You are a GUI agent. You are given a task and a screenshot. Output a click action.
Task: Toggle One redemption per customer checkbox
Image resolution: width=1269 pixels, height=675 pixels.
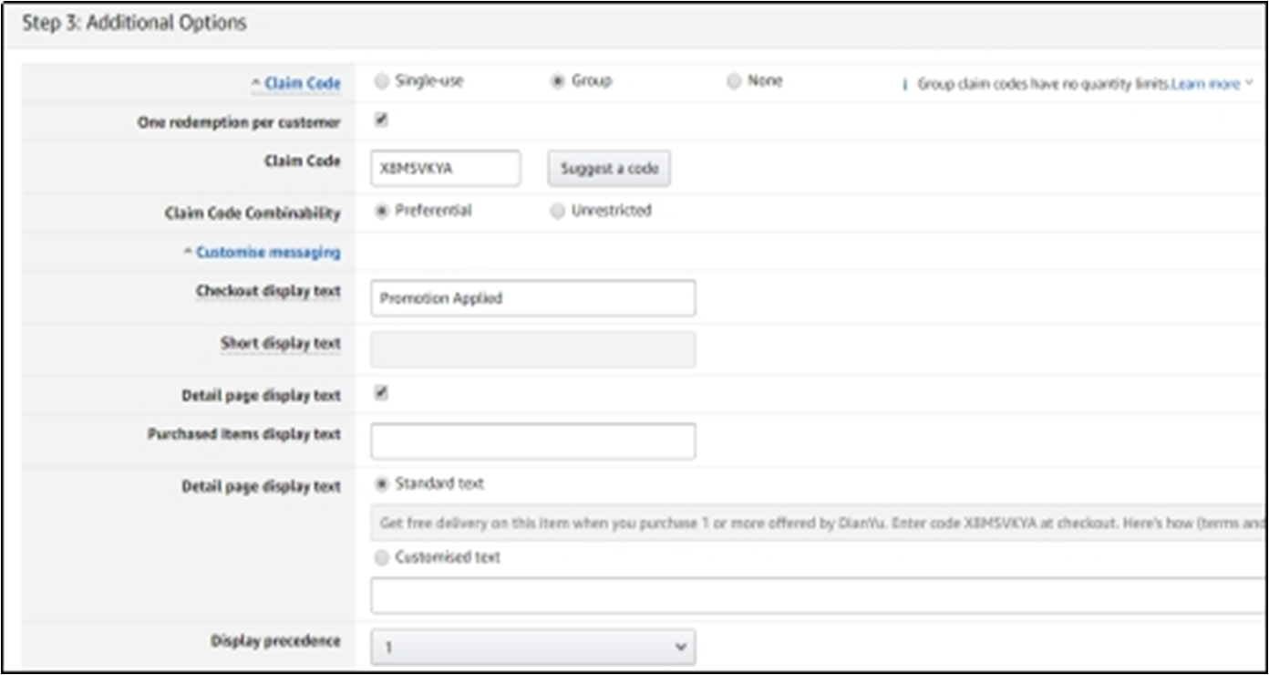(382, 120)
